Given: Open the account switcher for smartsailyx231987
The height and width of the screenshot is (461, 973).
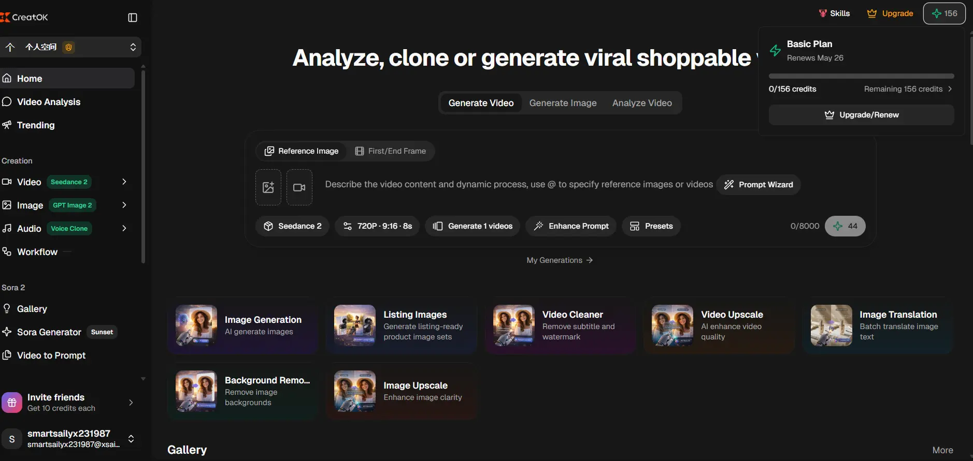Looking at the screenshot, I should click(x=131, y=439).
